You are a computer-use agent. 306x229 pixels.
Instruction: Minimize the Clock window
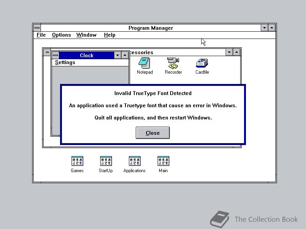coord(117,55)
